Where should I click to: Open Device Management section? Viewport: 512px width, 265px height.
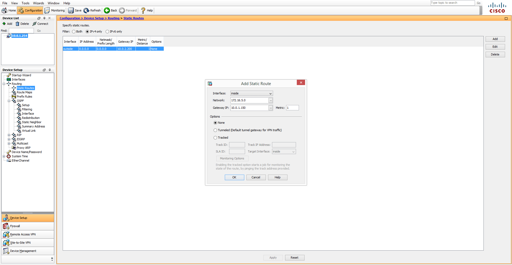28,251
